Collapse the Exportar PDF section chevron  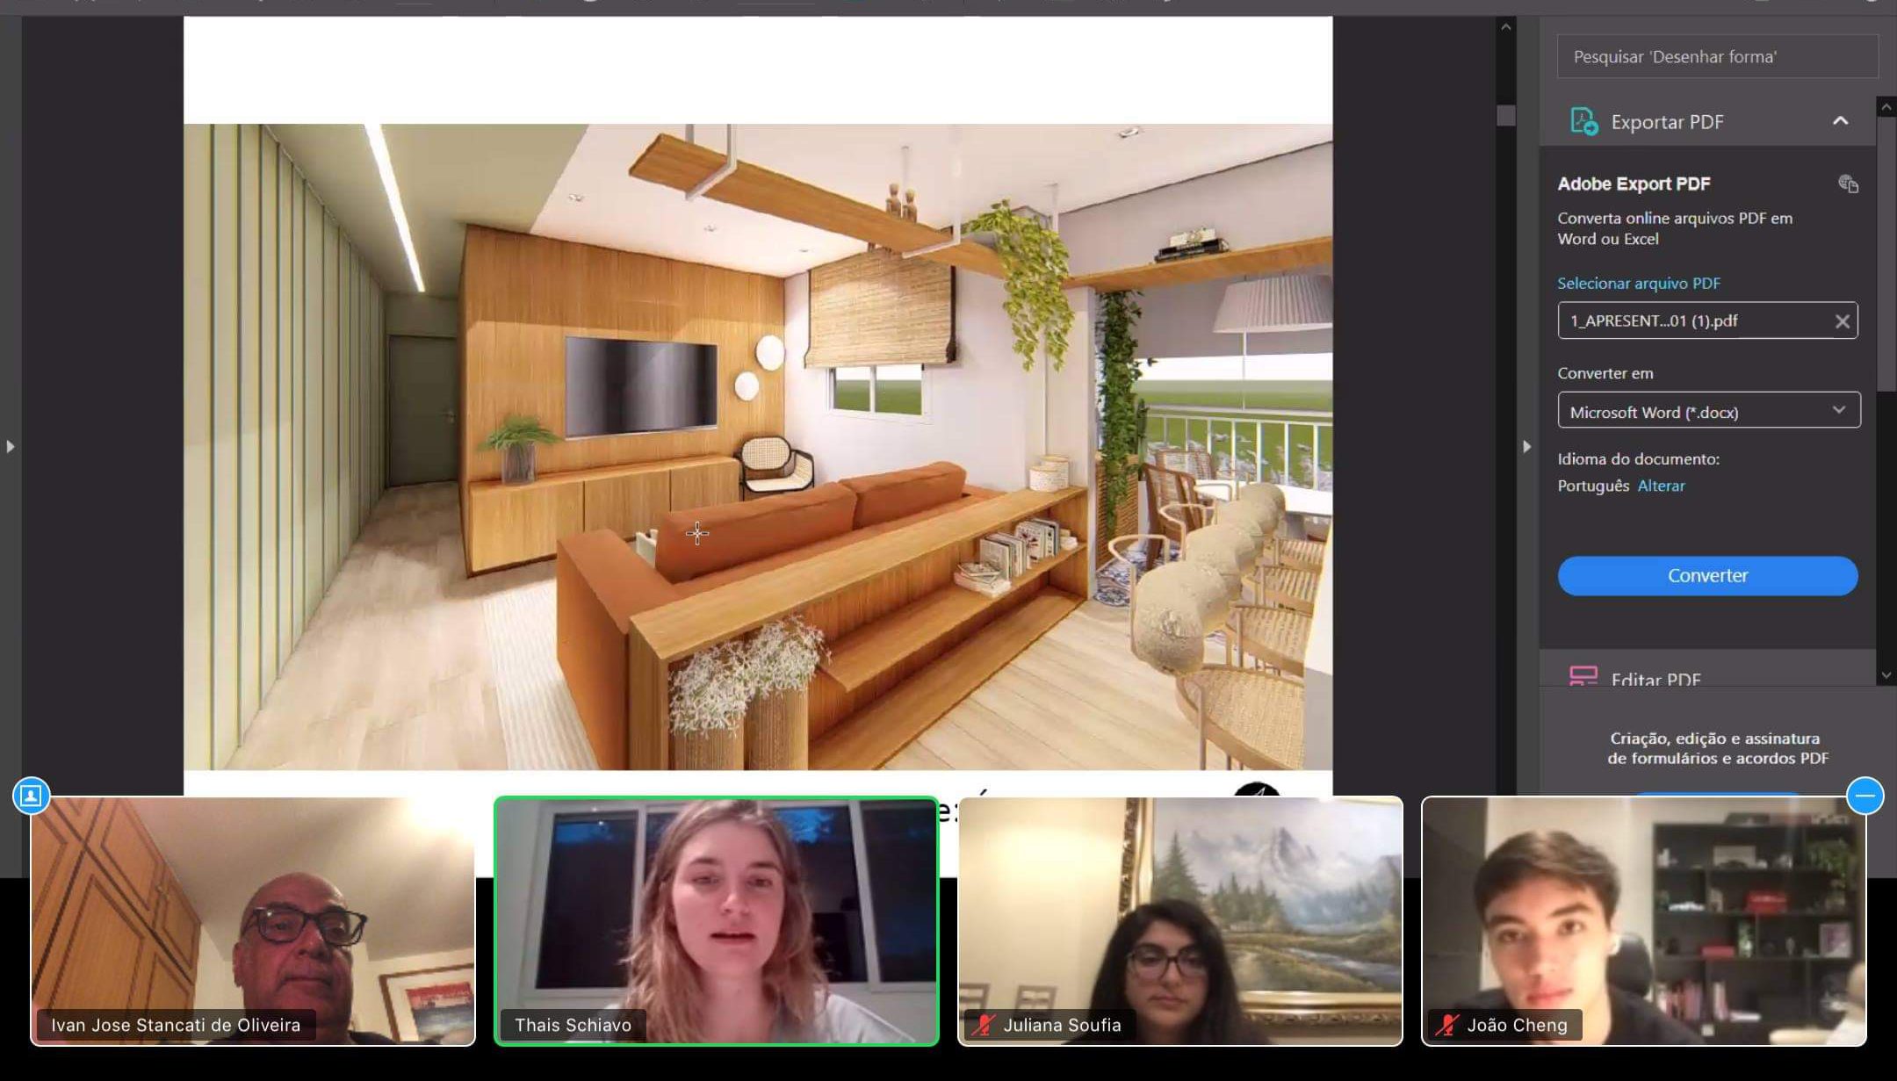pyautogui.click(x=1840, y=121)
